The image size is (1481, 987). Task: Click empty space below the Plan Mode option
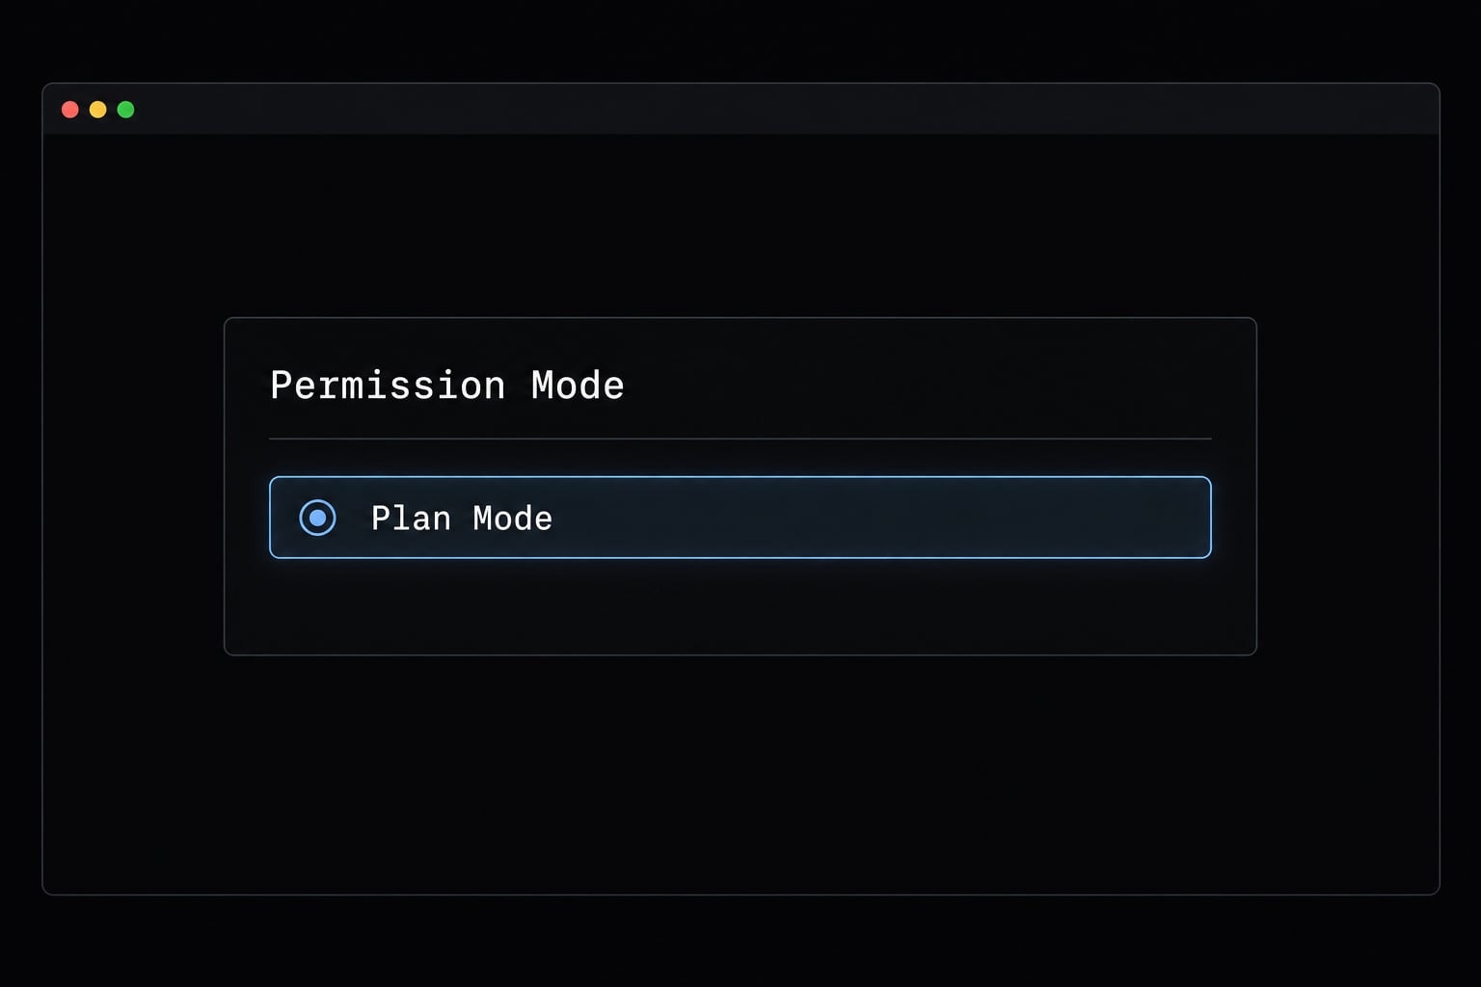(x=740, y=605)
